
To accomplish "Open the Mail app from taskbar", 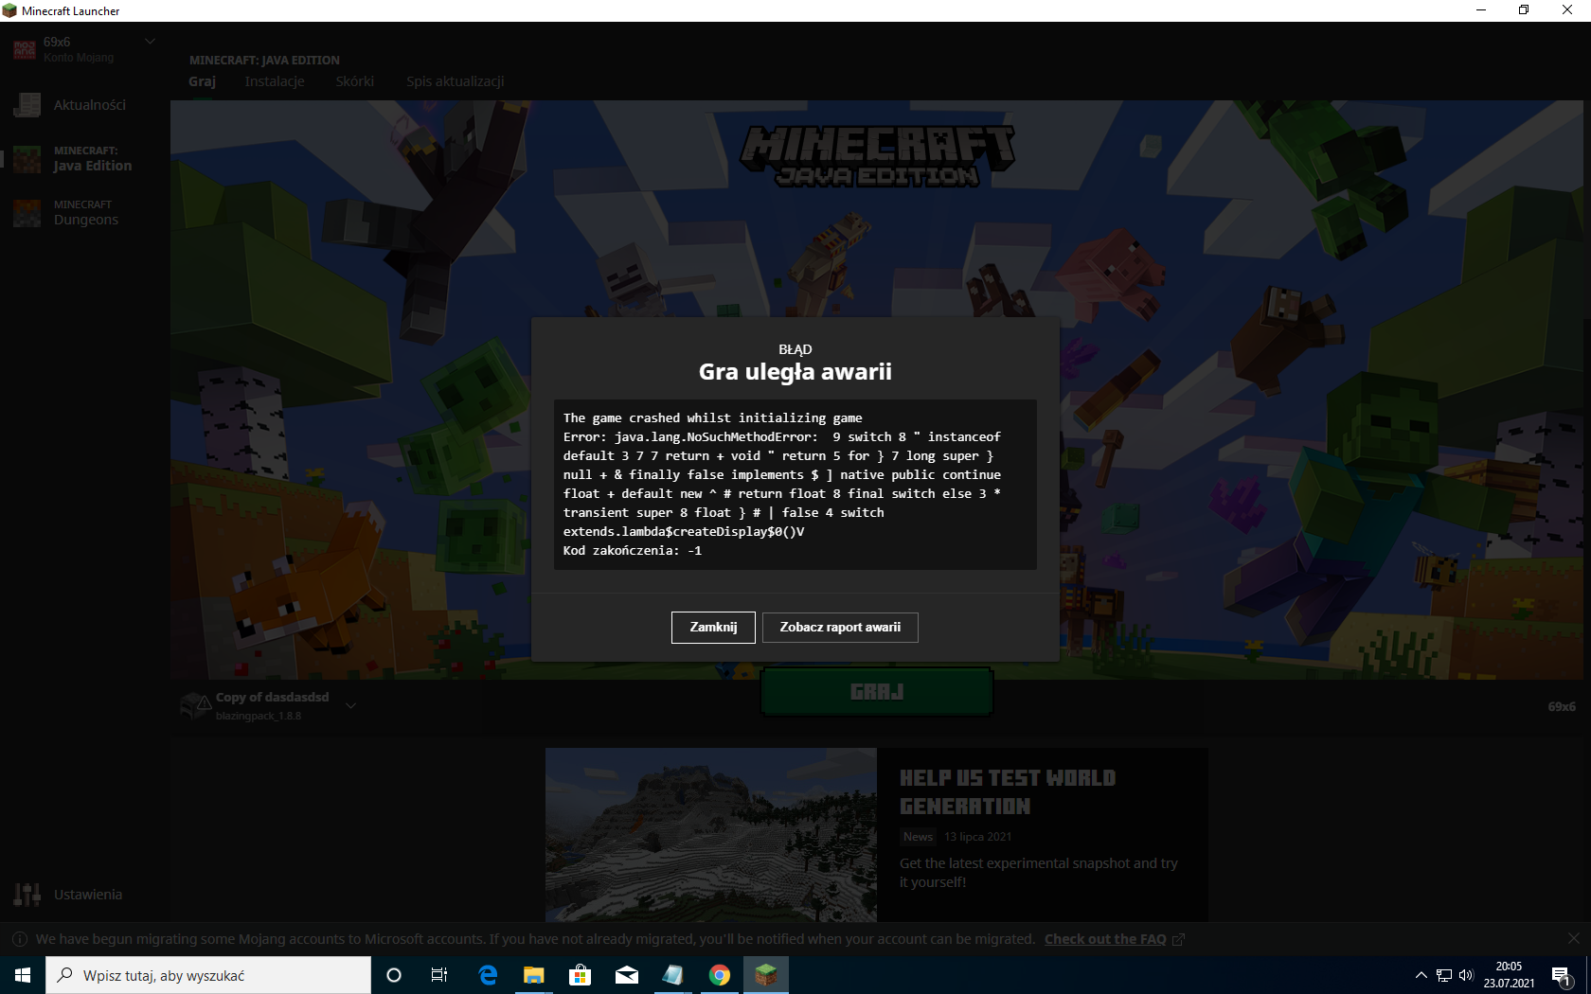I will (x=627, y=975).
